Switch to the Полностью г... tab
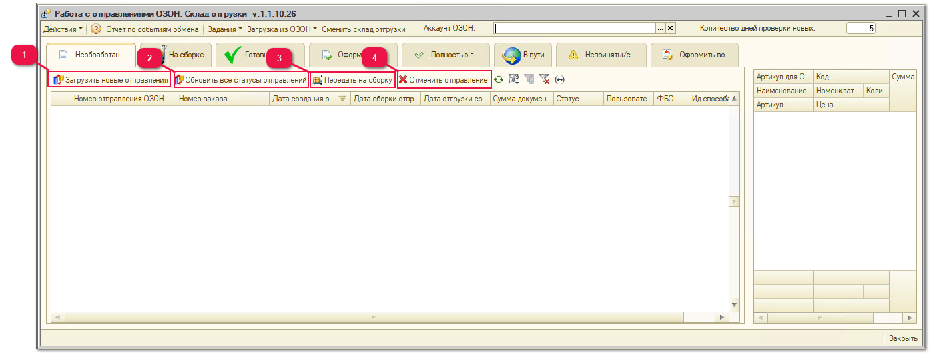Image resolution: width=931 pixels, height=355 pixels. click(x=446, y=55)
